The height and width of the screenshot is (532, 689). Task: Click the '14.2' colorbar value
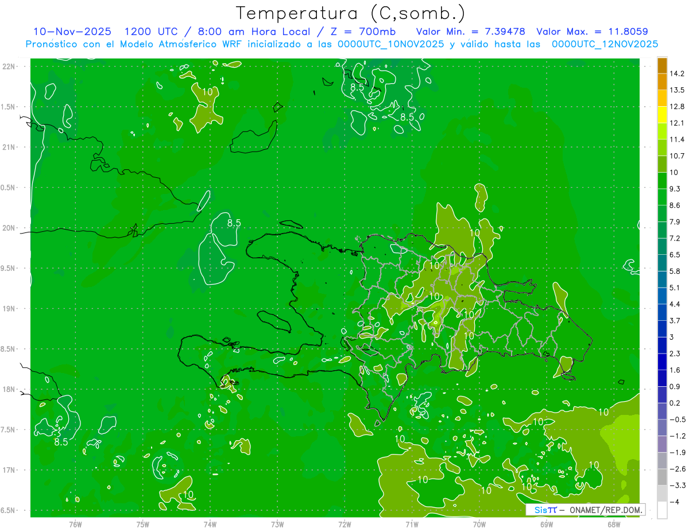click(x=677, y=73)
